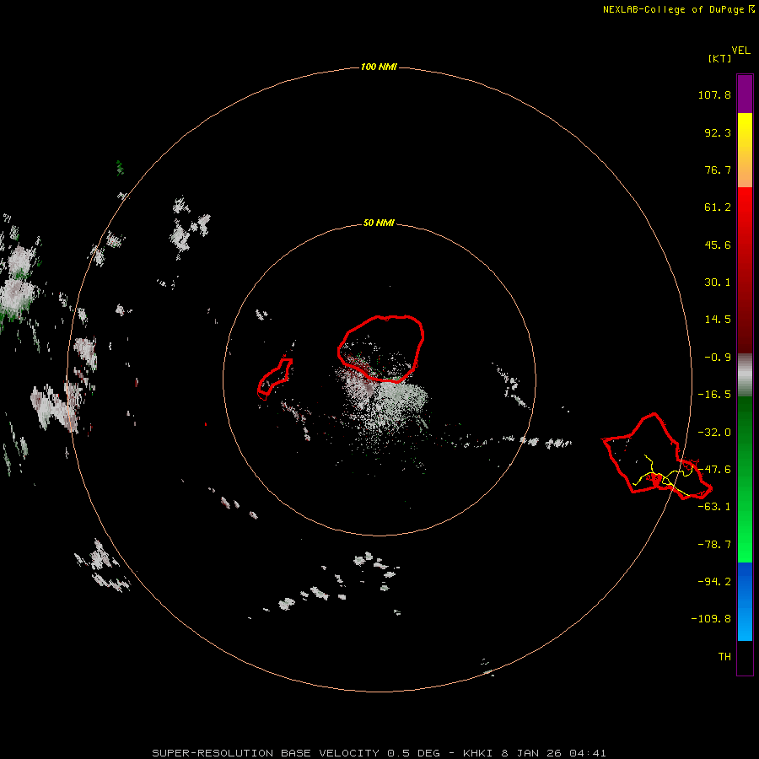Click the island outline with yellow roads at the east
Screen dimensions: 759x759
point(657,457)
